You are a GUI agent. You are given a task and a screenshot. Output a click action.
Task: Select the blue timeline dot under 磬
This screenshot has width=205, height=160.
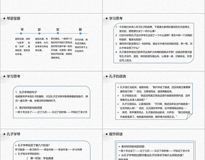click(80, 34)
